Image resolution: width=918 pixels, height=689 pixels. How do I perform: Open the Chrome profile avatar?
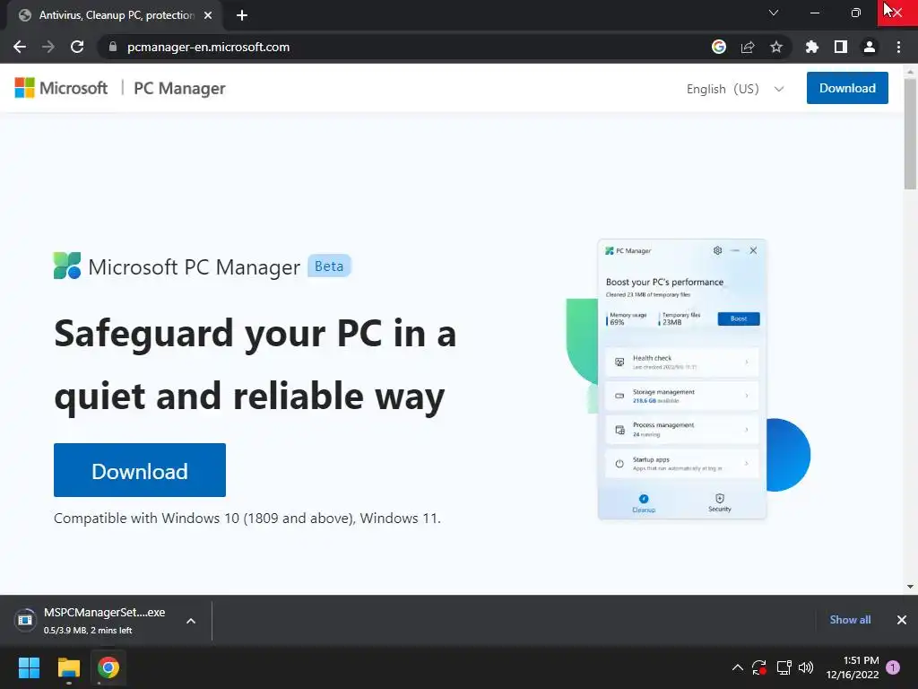[870, 47]
